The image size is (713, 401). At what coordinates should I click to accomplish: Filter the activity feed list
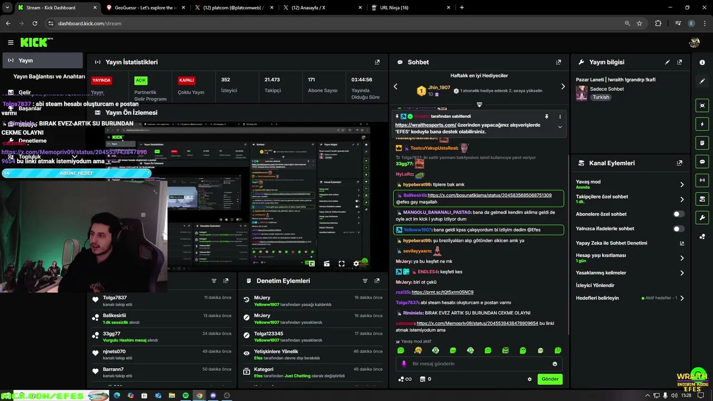pos(214,281)
